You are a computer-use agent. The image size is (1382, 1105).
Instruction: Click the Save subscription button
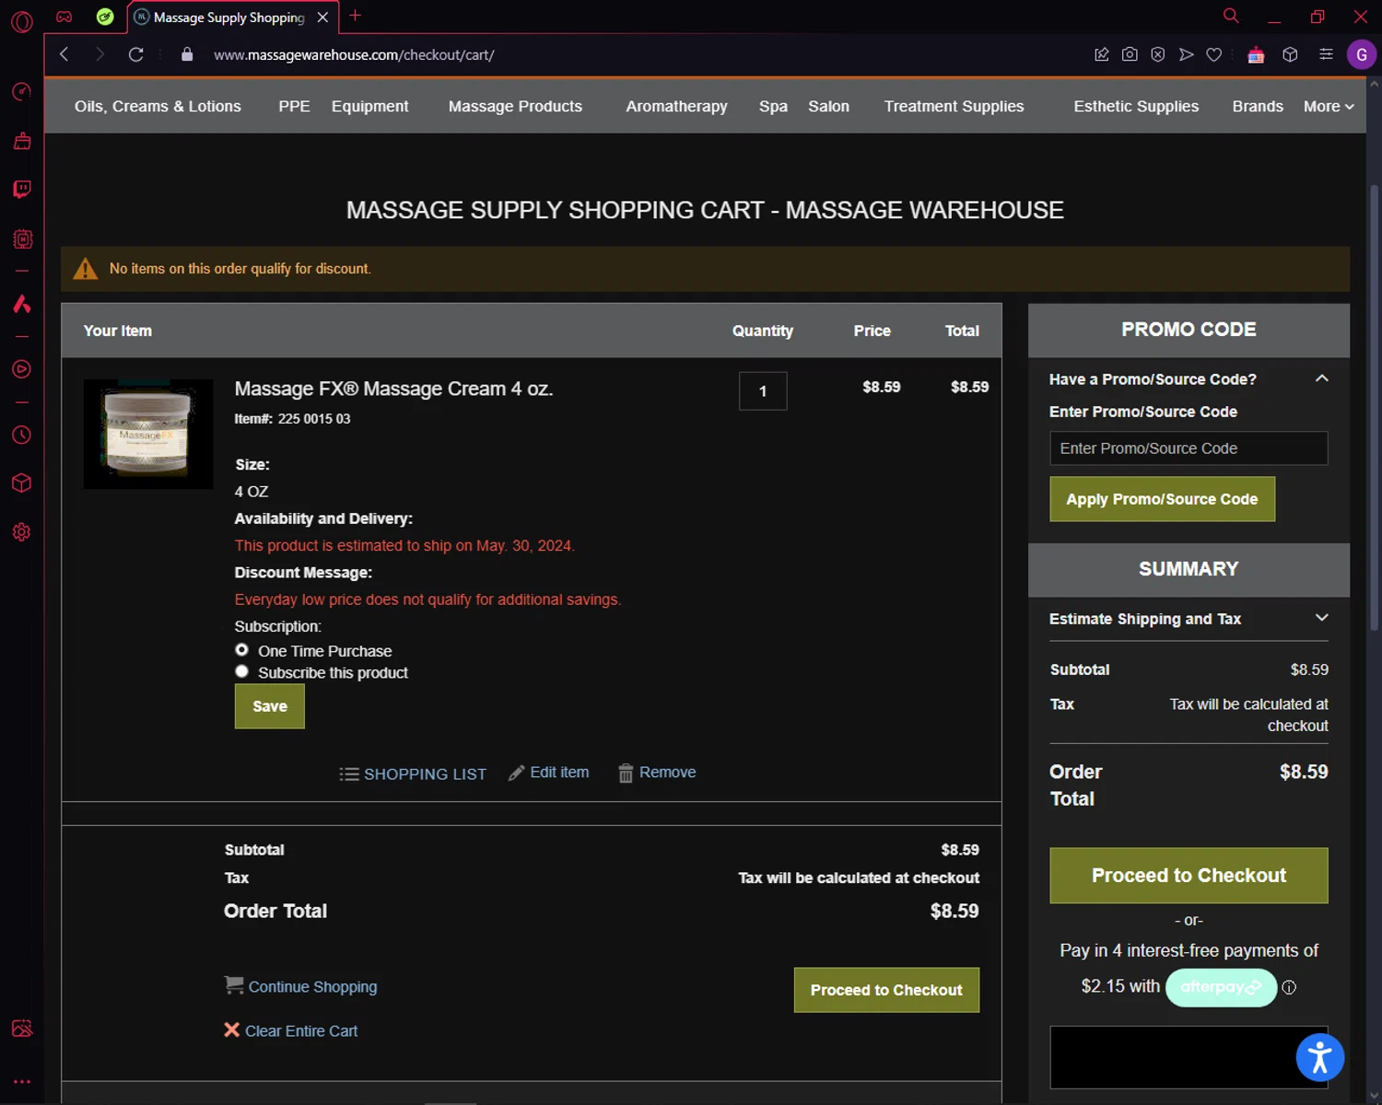(x=269, y=706)
